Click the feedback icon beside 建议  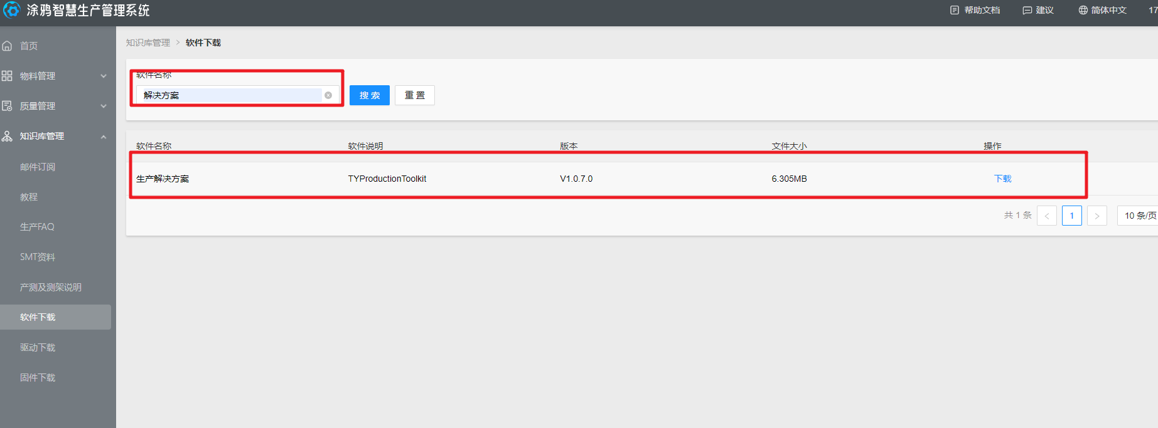pyautogui.click(x=1027, y=10)
